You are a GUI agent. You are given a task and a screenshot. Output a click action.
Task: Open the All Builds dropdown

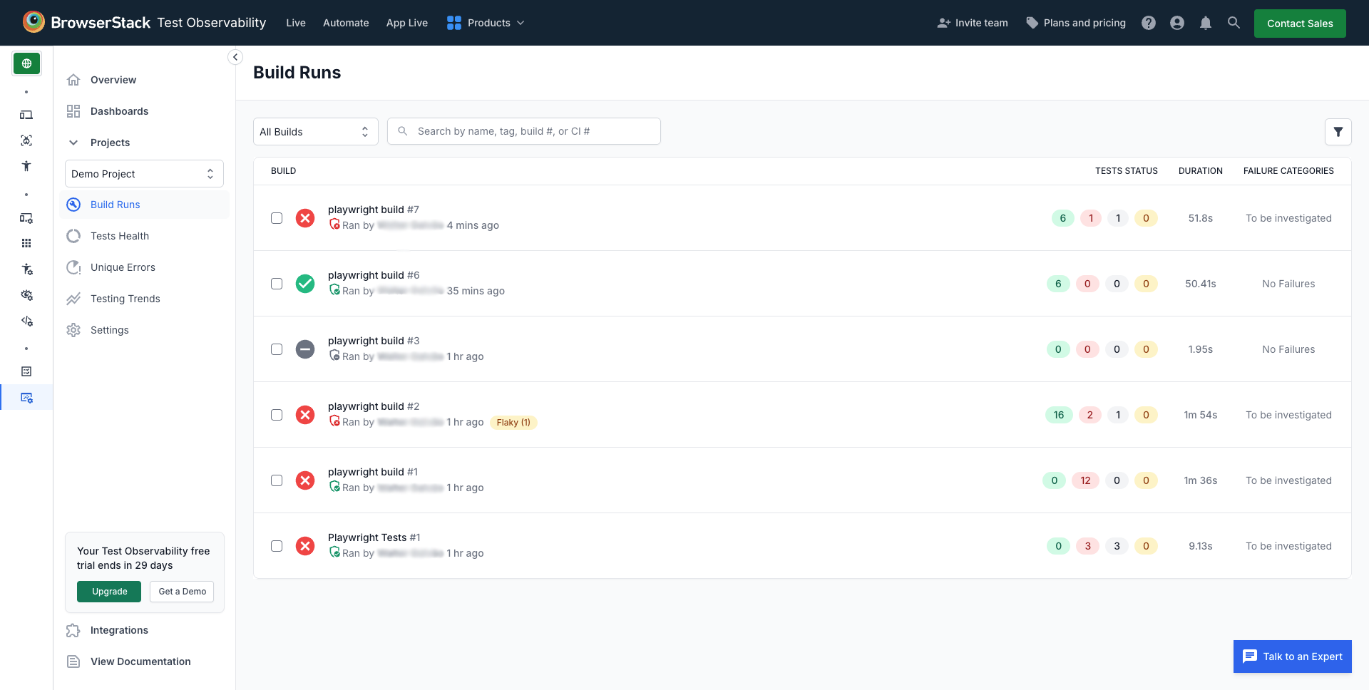pos(315,132)
